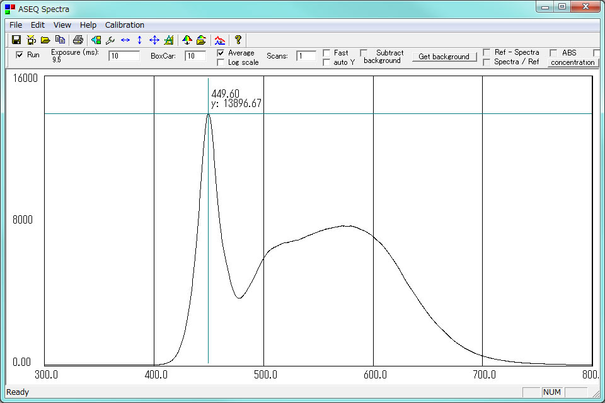This screenshot has width=605, height=403.
Task: Uncheck the Run checkbox
Action: (20, 55)
